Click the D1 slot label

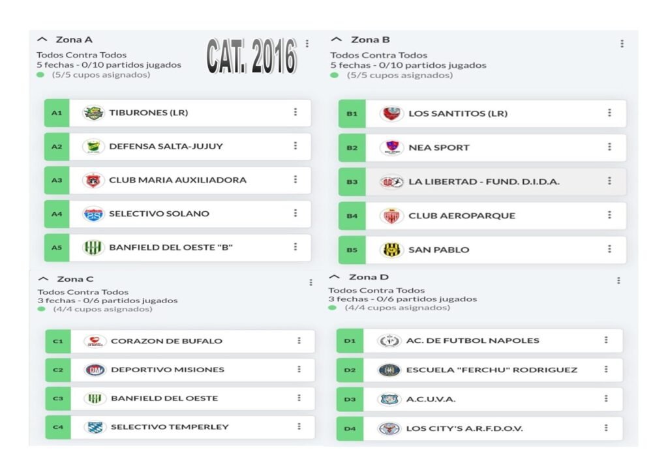click(x=350, y=340)
